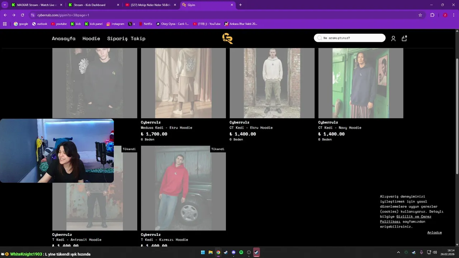
Task: Open Anasayfa menu item
Action: pos(63,38)
